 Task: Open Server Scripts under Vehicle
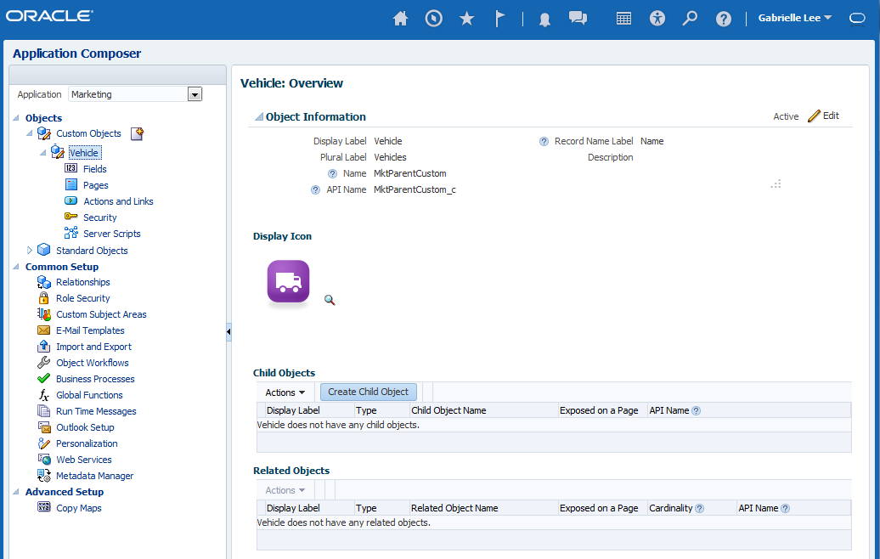[x=111, y=234]
